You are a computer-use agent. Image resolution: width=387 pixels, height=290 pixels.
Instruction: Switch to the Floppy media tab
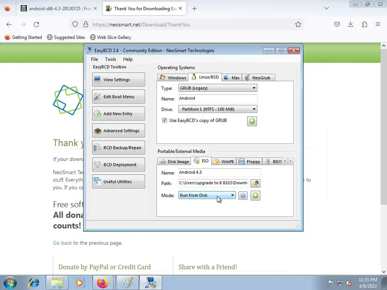pos(249,161)
